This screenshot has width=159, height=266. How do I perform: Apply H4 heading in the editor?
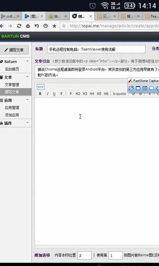(92, 94)
